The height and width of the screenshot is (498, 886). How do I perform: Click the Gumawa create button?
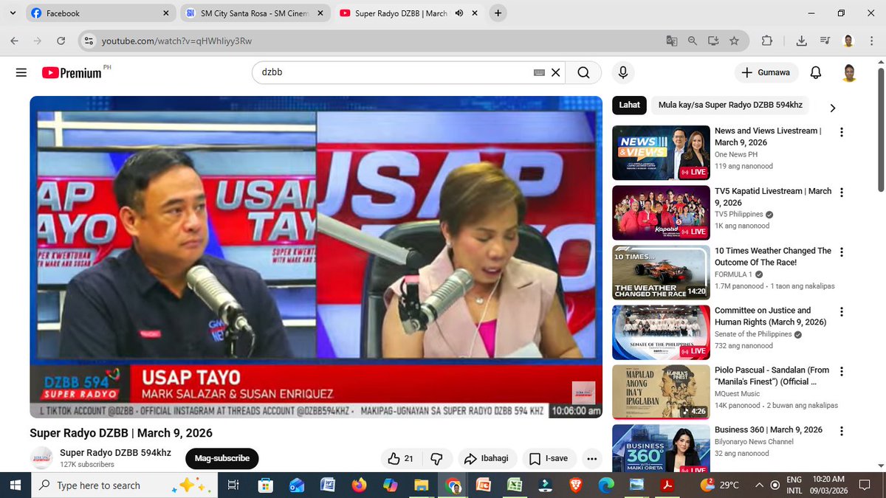coord(766,72)
